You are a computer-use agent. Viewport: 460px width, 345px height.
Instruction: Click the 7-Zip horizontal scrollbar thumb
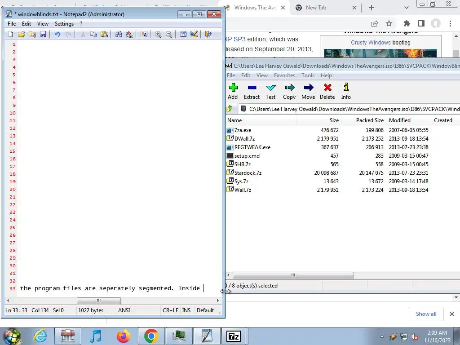[293, 275]
